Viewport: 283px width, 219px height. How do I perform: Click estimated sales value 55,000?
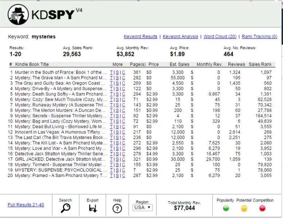coord(178,78)
